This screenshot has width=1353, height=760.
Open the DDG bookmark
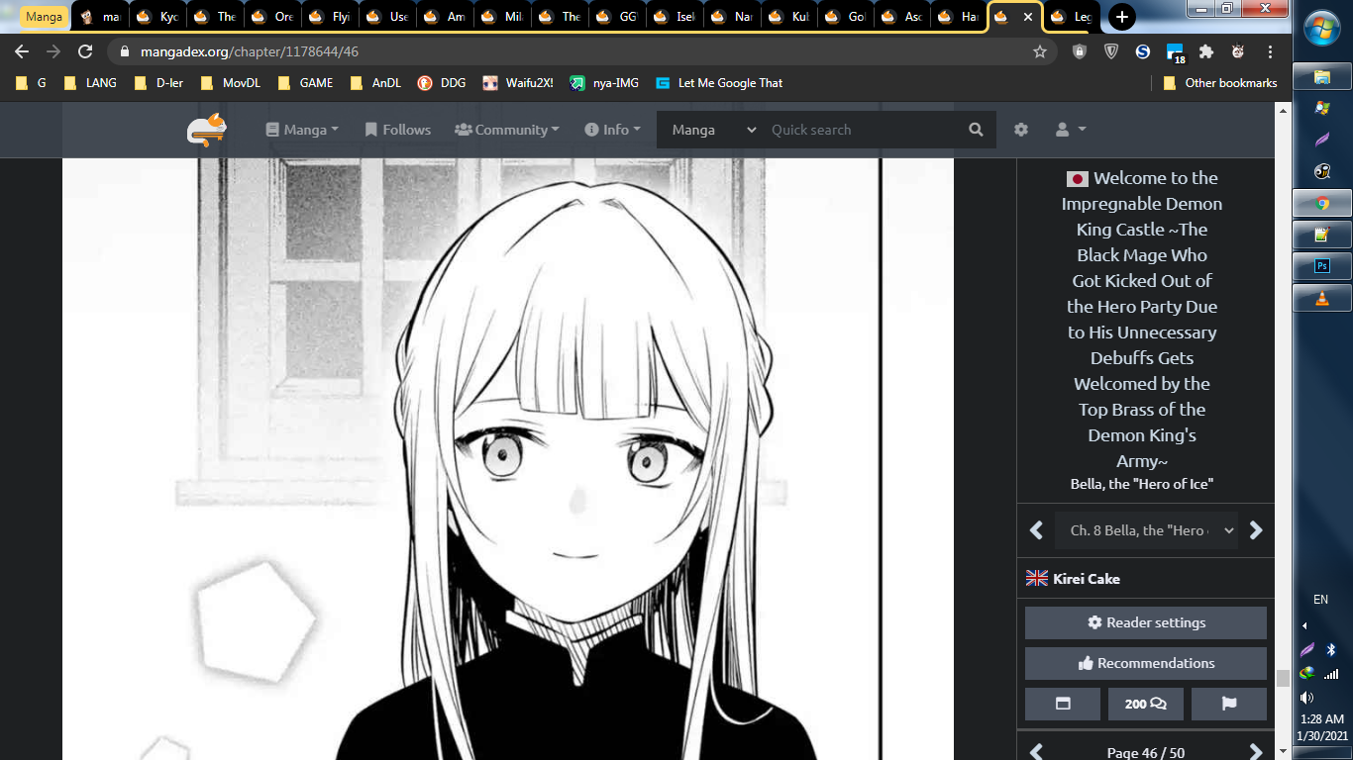[x=442, y=83]
